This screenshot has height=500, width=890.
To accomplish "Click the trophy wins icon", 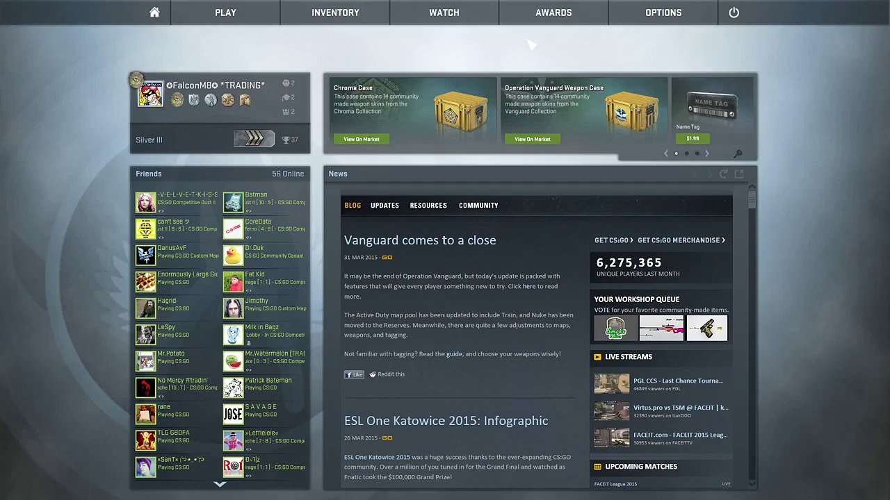I will click(285, 140).
